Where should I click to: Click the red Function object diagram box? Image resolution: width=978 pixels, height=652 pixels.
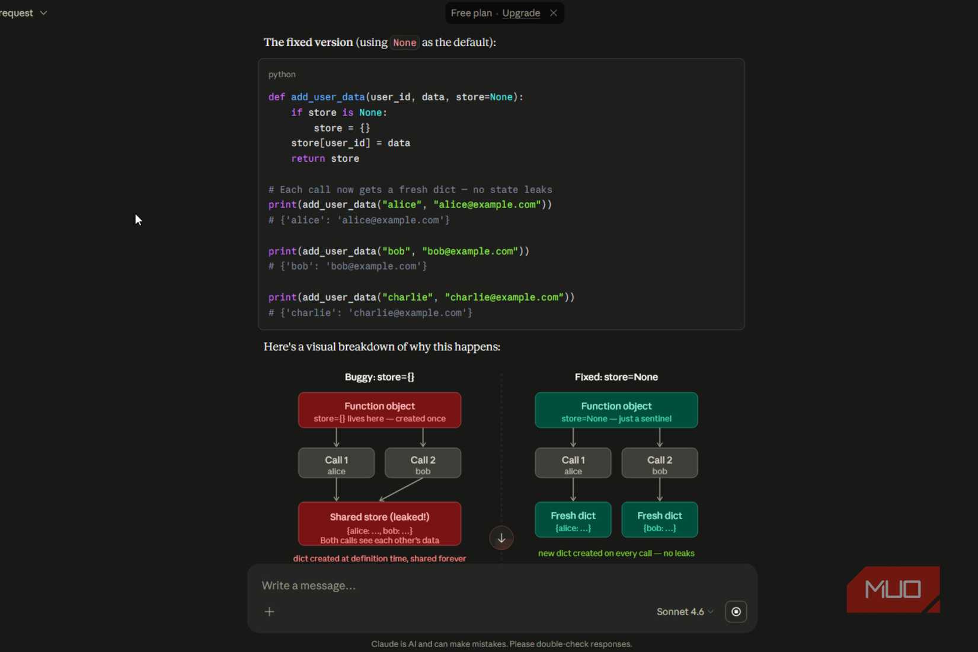(379, 410)
